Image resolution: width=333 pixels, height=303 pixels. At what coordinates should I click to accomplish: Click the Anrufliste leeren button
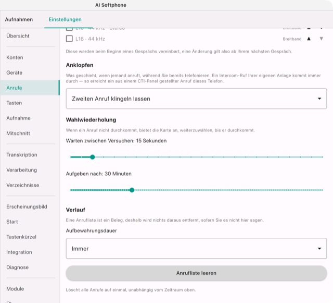pos(196,273)
